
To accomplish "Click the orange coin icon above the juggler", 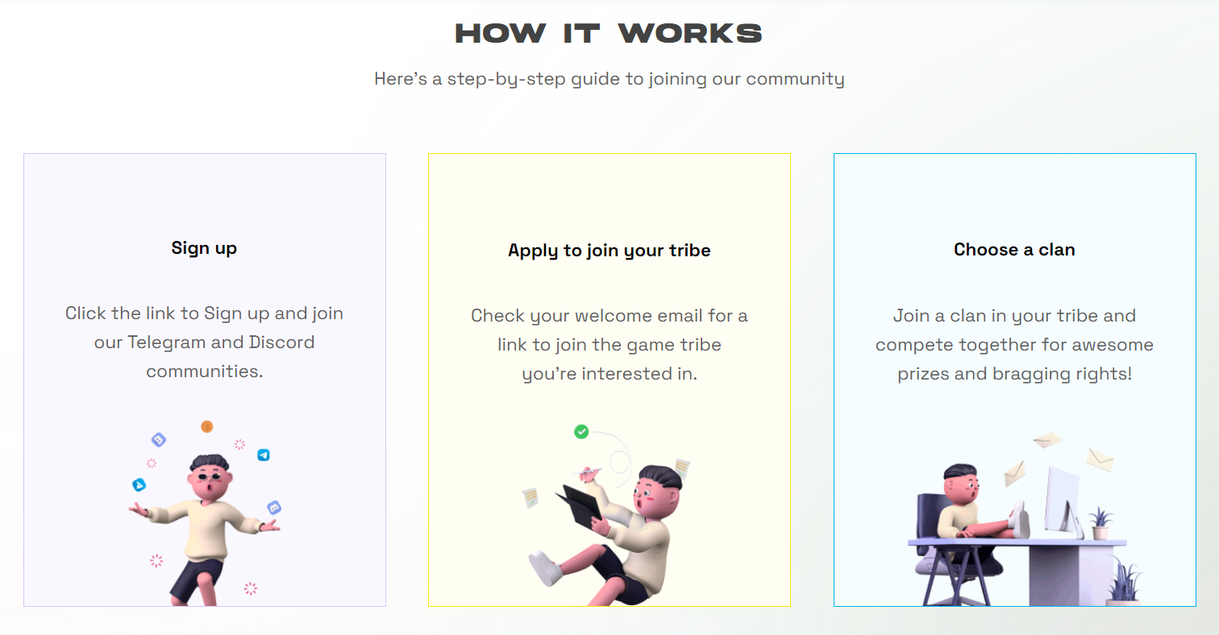I will [x=206, y=426].
